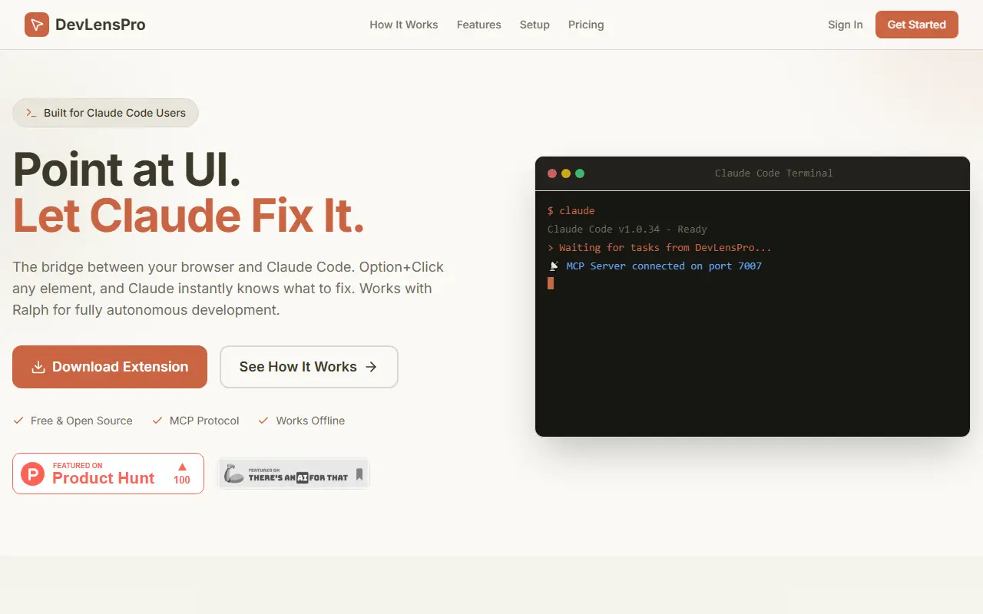Screen dimensions: 983x614
Task: Click the checkmark next to Works Offline
Action: point(263,421)
